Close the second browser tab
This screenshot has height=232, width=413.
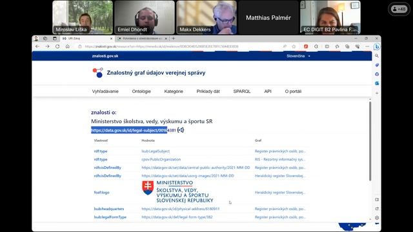(x=166, y=39)
